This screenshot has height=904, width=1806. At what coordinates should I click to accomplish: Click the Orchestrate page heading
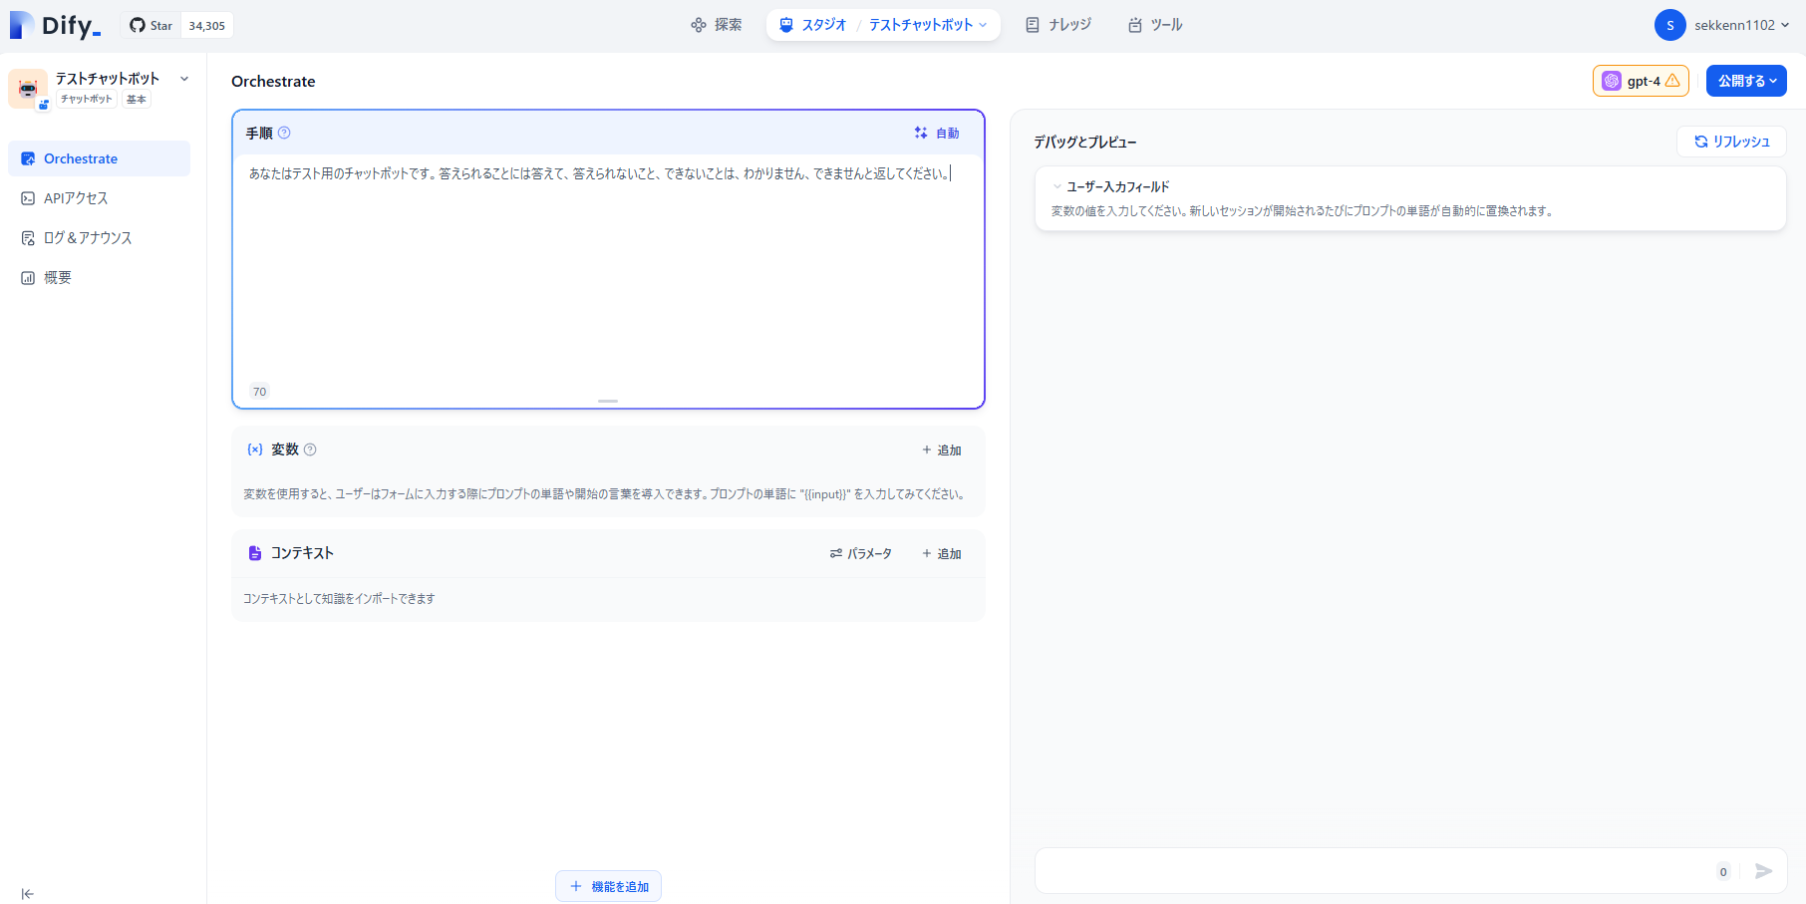click(x=273, y=82)
